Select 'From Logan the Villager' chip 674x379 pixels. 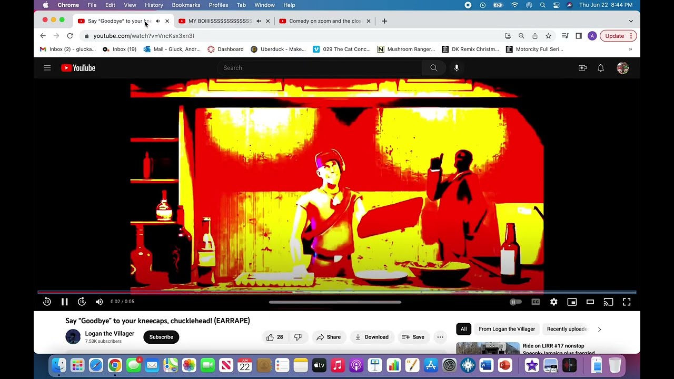point(507,329)
